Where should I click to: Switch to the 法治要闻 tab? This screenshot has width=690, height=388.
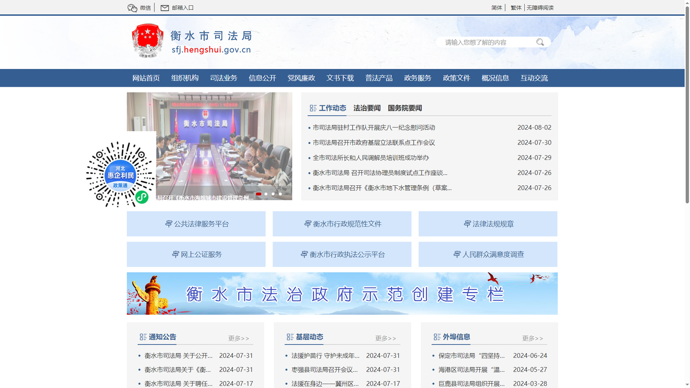[367, 108]
